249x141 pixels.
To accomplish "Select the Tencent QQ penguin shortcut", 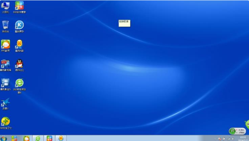I will coord(19,65).
